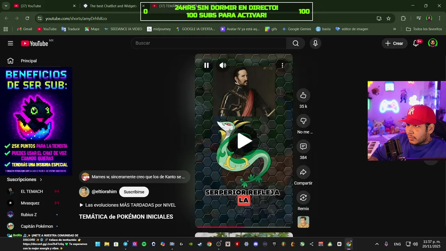Start voice search with microphone icon

click(x=315, y=43)
